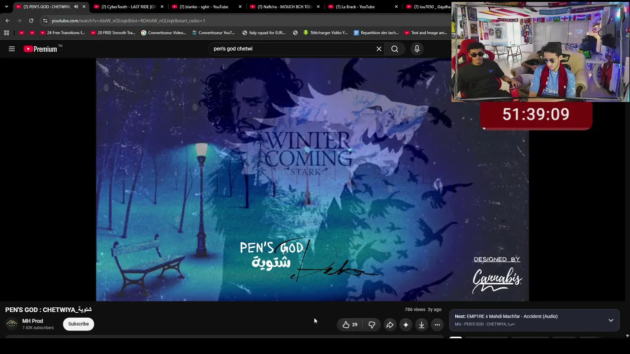Viewport: 630px width, 354px height.
Task: Close the PEN'S GOD : CHETWIYA tab
Action: click(x=84, y=7)
